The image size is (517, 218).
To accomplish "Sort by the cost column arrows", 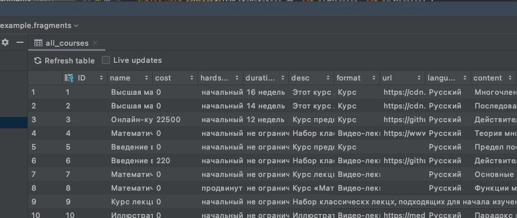I will [x=192, y=78].
